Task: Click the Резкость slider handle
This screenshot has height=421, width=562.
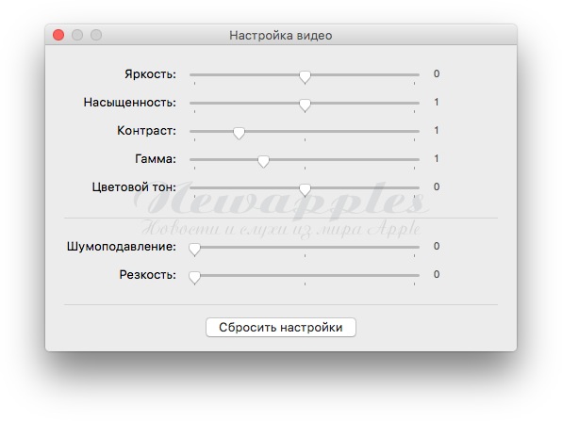Action: pos(194,278)
